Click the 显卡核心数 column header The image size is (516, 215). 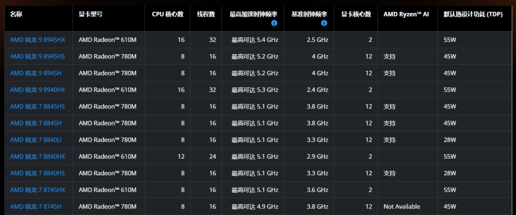tap(356, 14)
